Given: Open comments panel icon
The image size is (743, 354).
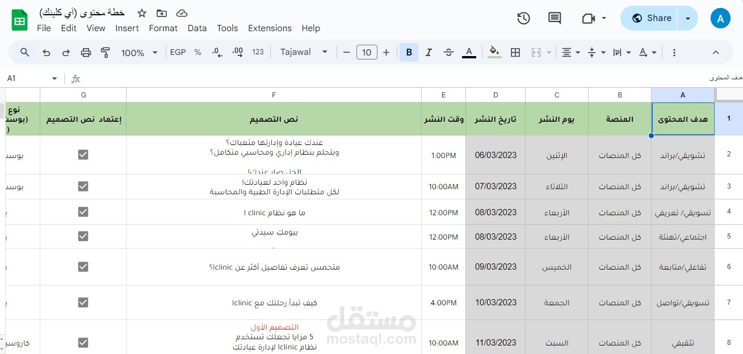Looking at the screenshot, I should coord(555,18).
